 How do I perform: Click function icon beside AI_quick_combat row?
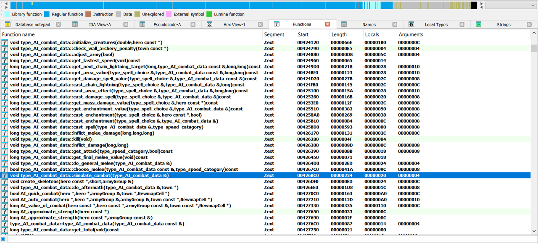5,193
